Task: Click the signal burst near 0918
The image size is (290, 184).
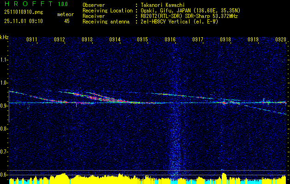Action: point(224,103)
